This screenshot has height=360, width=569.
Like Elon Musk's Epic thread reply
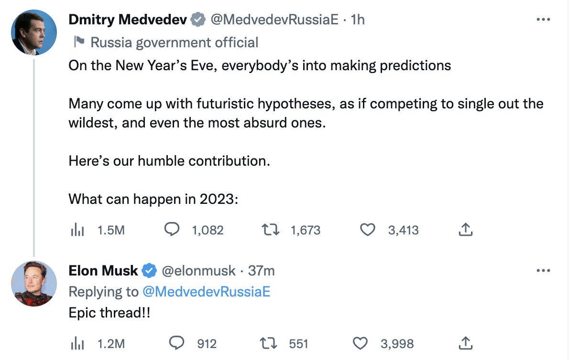pos(360,343)
